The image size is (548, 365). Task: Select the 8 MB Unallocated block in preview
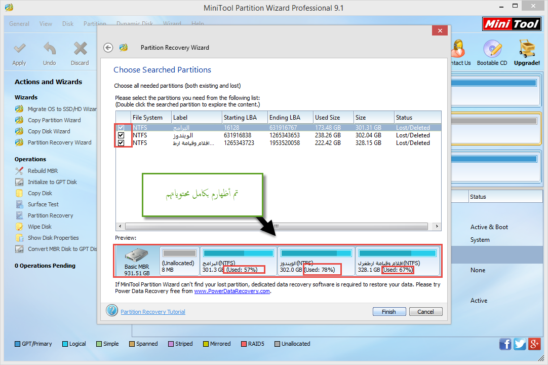[x=179, y=261]
